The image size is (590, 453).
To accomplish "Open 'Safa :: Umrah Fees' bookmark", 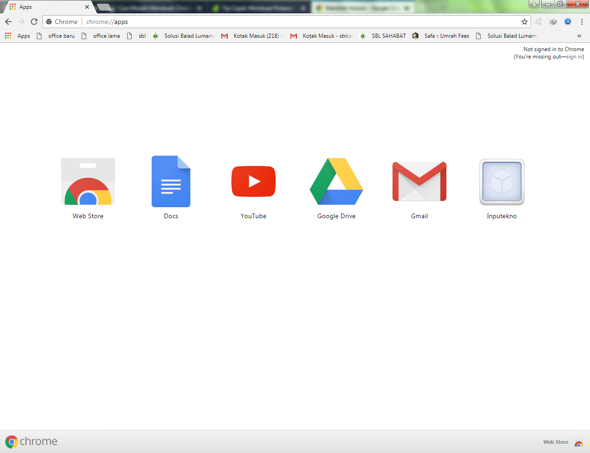I will click(441, 35).
